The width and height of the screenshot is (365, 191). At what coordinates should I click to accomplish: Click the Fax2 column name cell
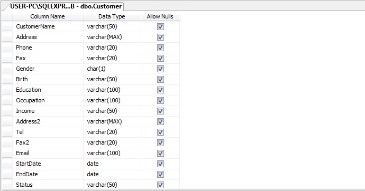tap(48, 142)
